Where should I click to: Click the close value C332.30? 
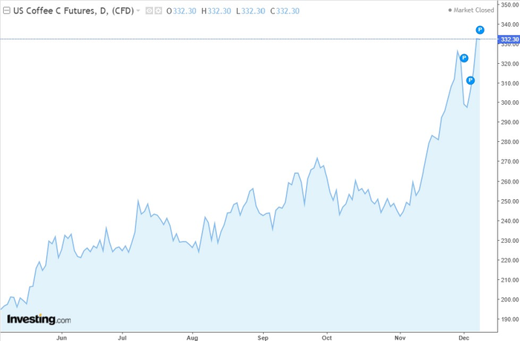285,11
